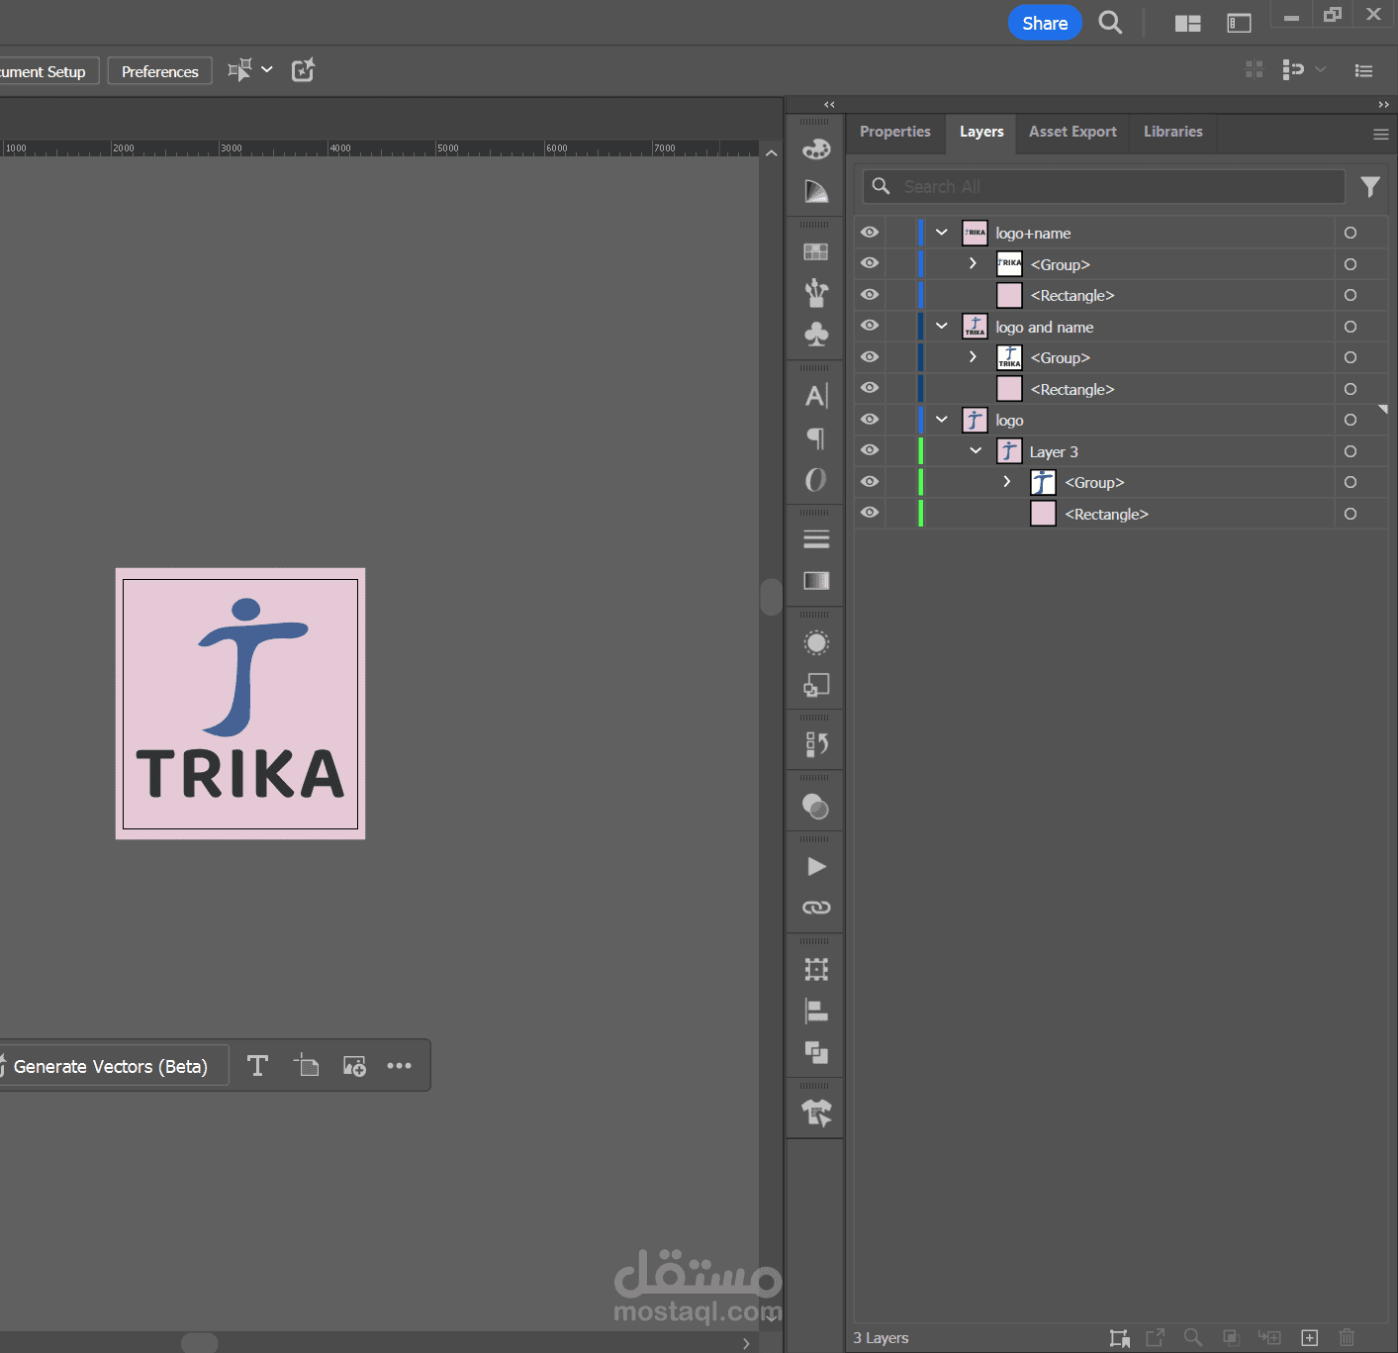This screenshot has height=1353, width=1398.
Task: Select the Type tool in contextual taskbar
Action: point(257,1066)
